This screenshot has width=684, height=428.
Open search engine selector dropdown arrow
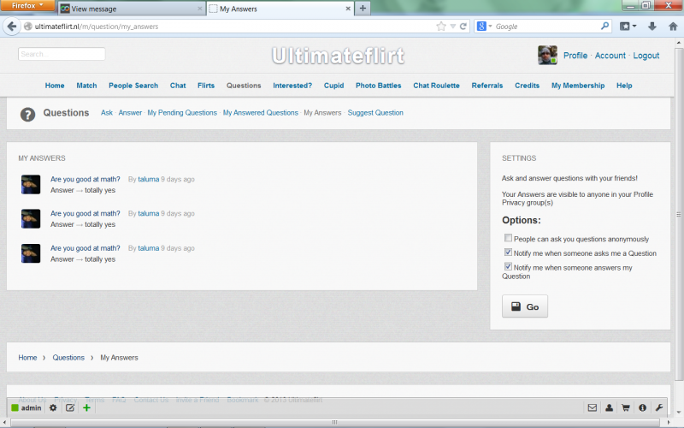[490, 27]
